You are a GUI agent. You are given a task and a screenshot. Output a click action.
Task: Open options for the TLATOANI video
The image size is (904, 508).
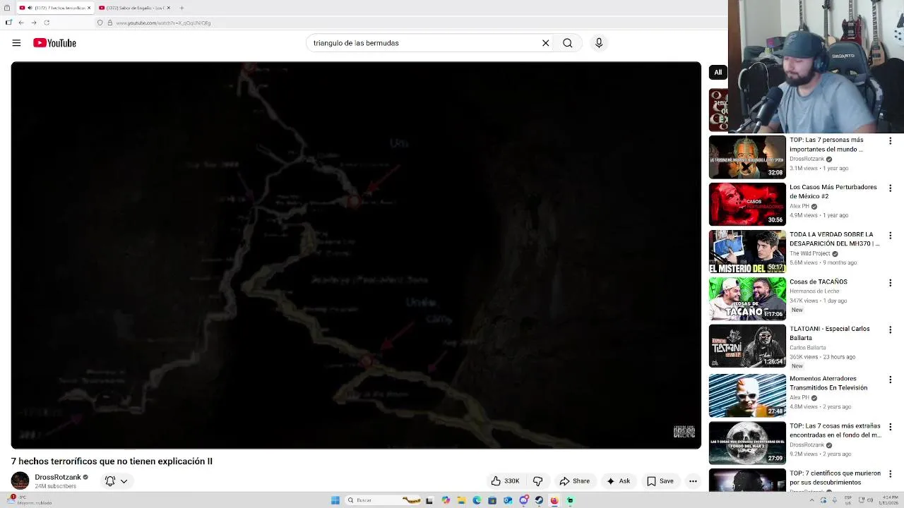(x=890, y=330)
